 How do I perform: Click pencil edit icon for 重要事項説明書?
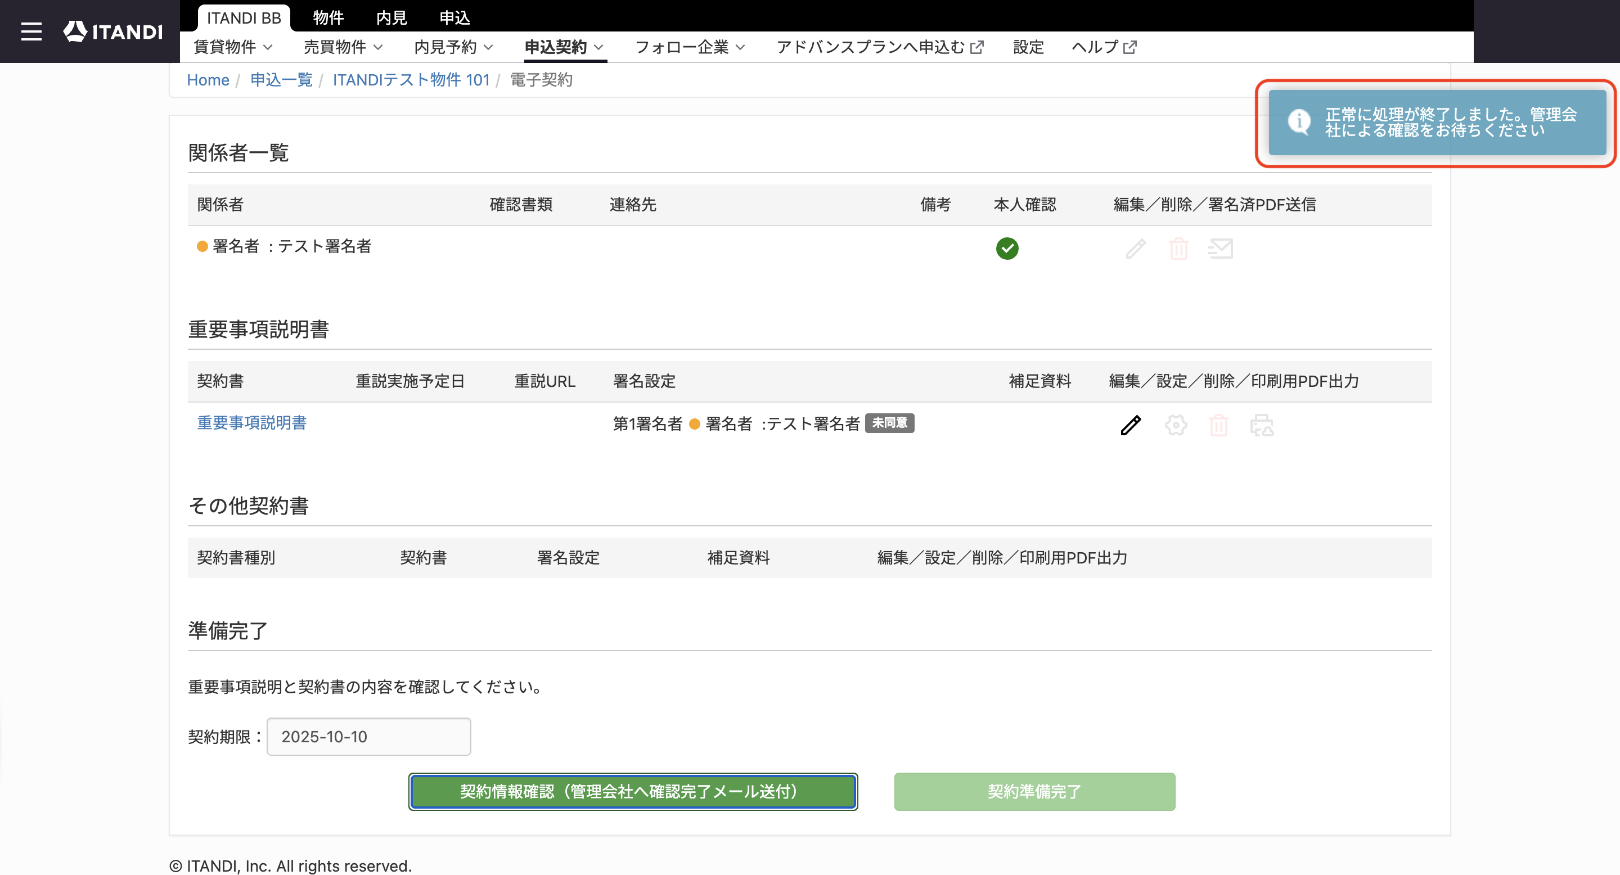coord(1130,426)
